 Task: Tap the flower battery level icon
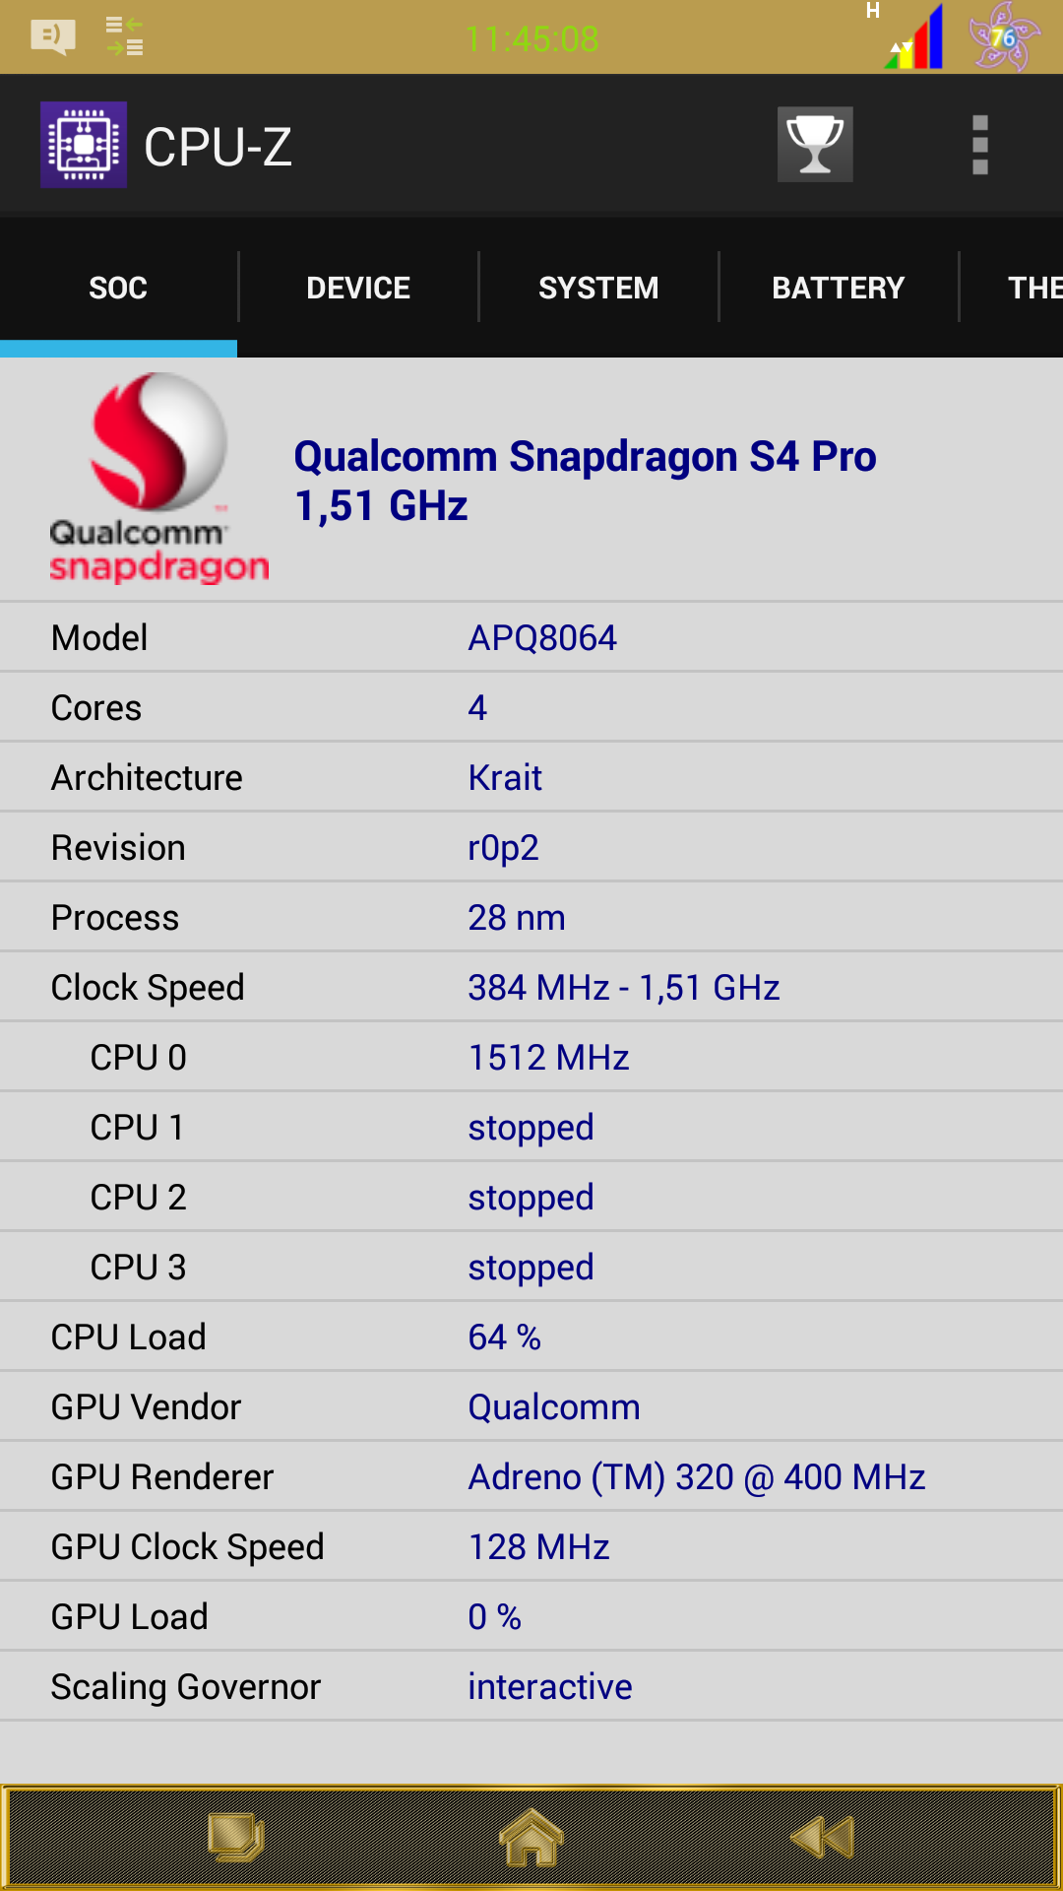point(1004,37)
